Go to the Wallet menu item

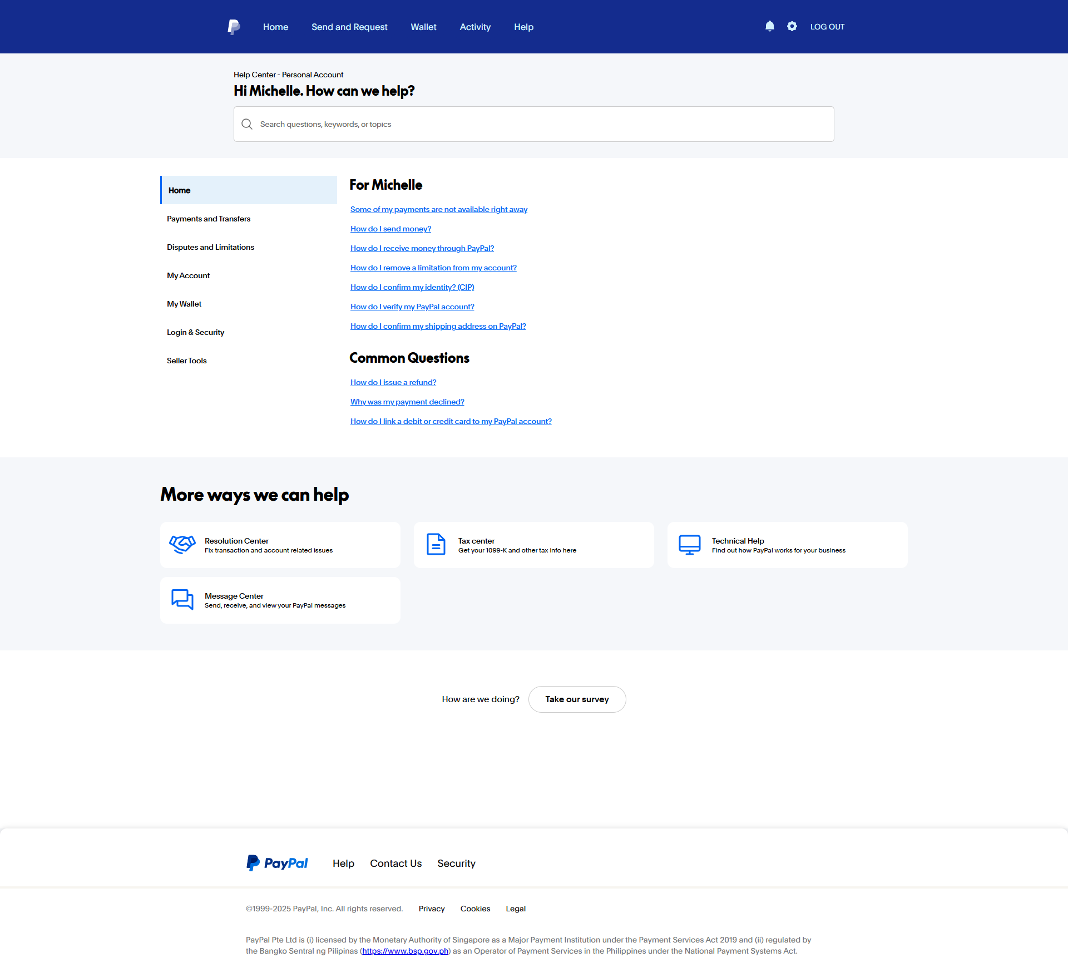pos(423,27)
